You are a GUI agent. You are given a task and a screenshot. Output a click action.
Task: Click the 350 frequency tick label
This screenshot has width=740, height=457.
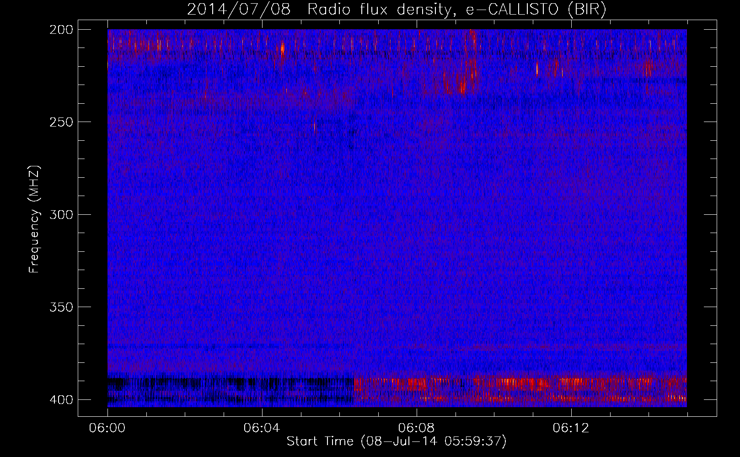[61, 307]
